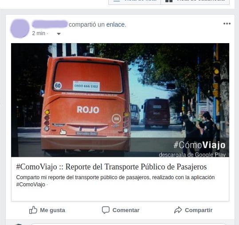Open the red ROJO bus preview image
This screenshot has width=239, height=225.
tap(120, 100)
